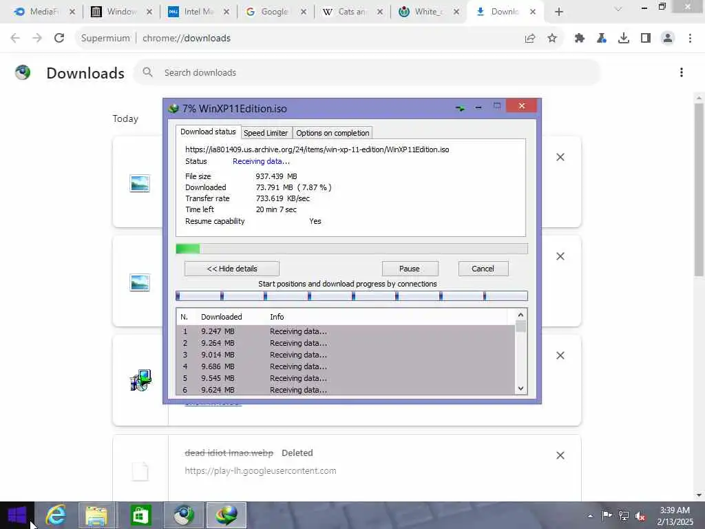The width and height of the screenshot is (705, 529).
Task: Click the browser forward arrow
Action: coord(37,39)
